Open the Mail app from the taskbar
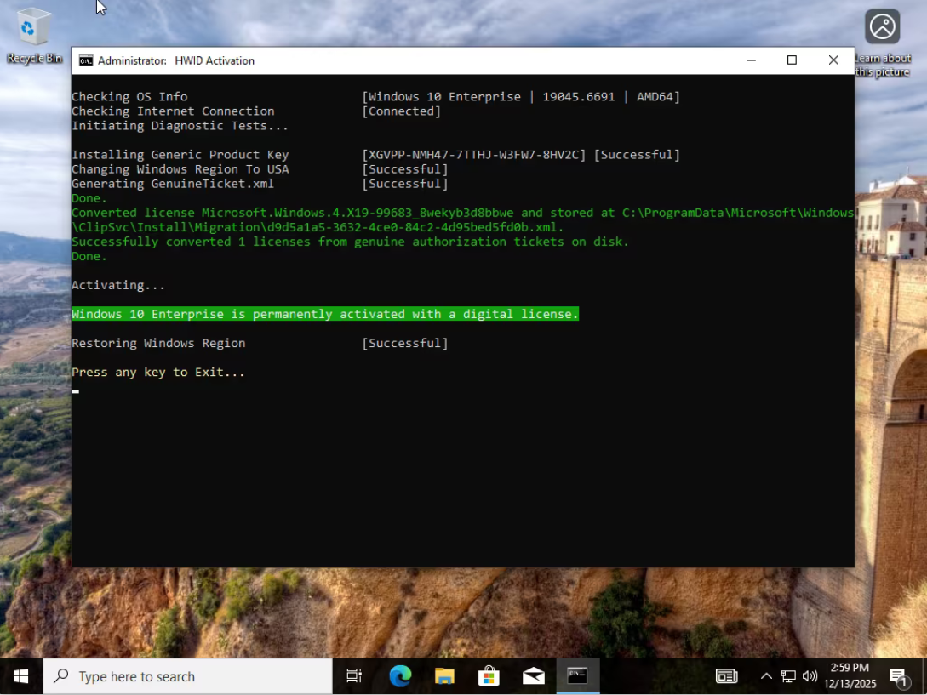 pos(533,676)
